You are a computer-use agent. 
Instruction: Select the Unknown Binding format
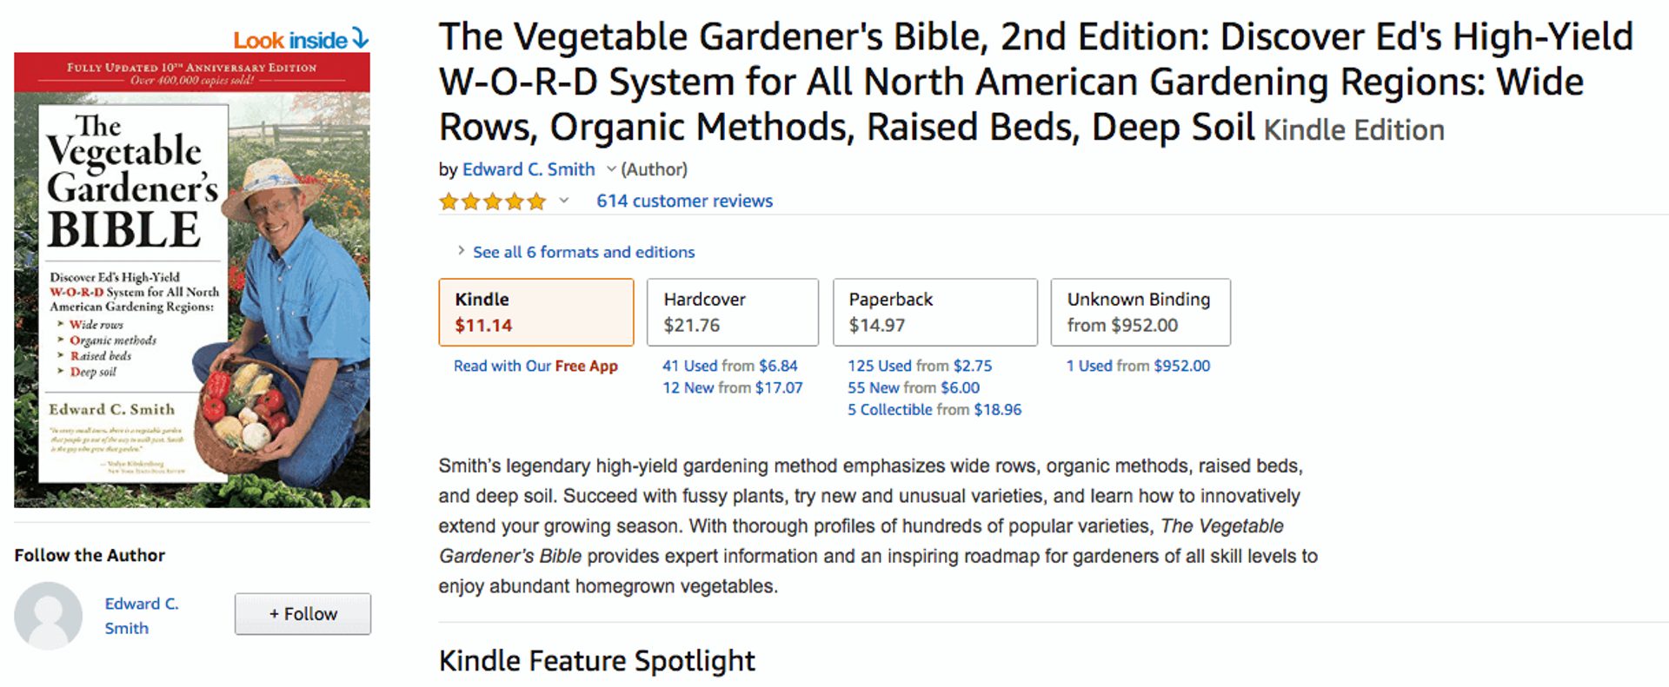click(x=1140, y=312)
